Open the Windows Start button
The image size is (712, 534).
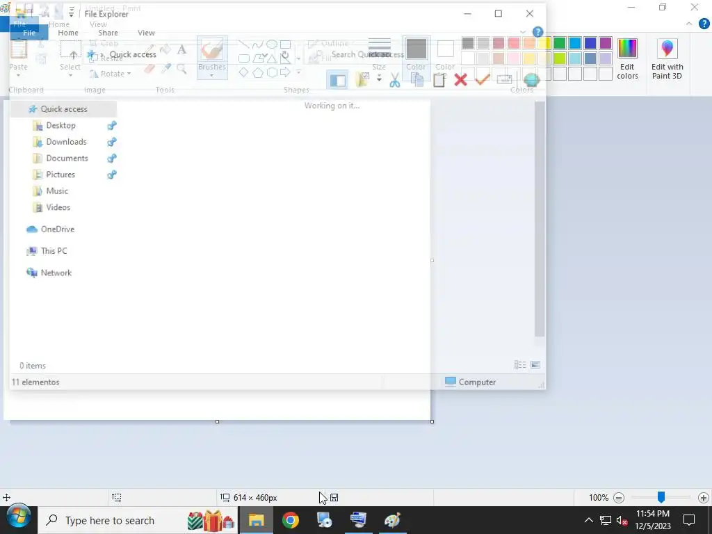tap(19, 517)
